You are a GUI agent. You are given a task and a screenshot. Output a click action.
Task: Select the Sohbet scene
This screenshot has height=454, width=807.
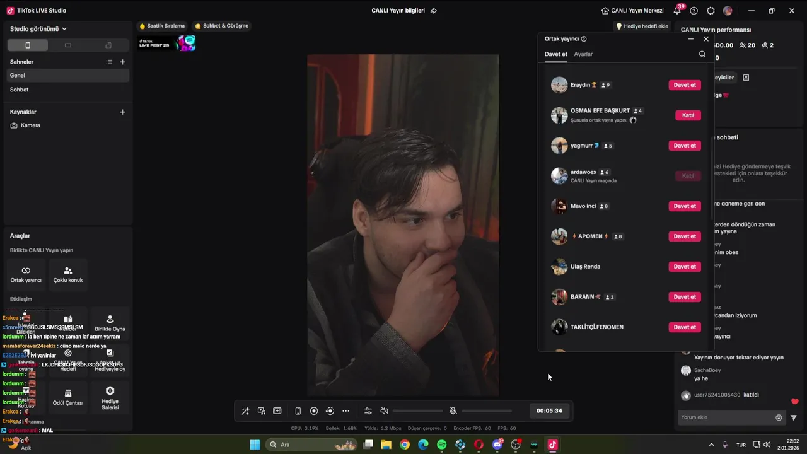[x=68, y=90]
